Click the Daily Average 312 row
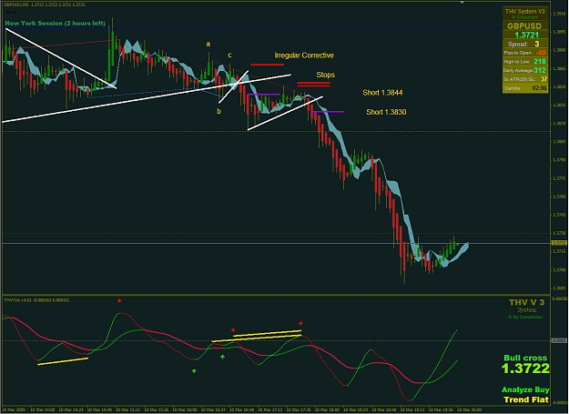The image size is (569, 414). pyautogui.click(x=525, y=70)
